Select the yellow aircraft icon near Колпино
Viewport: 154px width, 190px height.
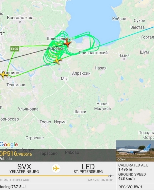coord(4,75)
